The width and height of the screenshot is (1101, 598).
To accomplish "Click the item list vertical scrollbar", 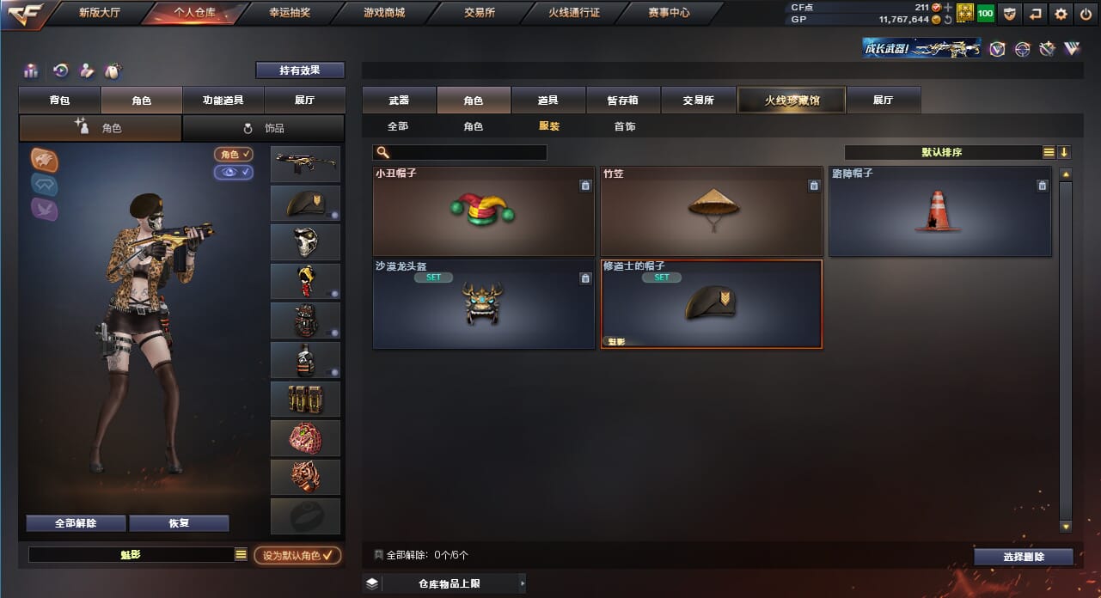I will (1066, 350).
